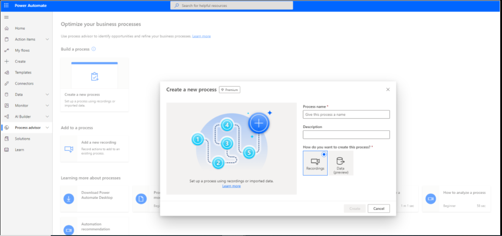Screen dimensions: 502x236
Task: Click the Home icon in sidebar
Action: click(7, 28)
